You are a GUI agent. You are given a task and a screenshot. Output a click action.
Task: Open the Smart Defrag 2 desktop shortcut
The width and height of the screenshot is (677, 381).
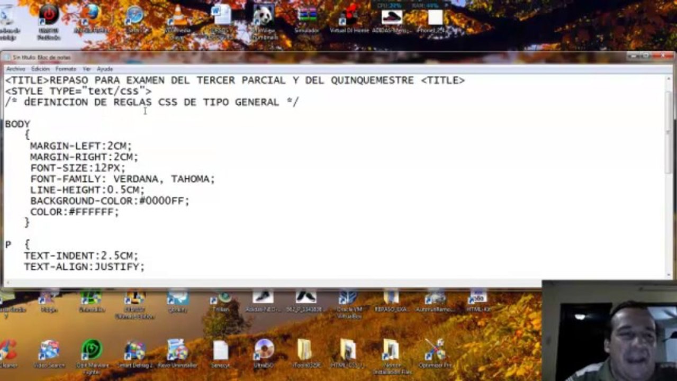tap(134, 353)
